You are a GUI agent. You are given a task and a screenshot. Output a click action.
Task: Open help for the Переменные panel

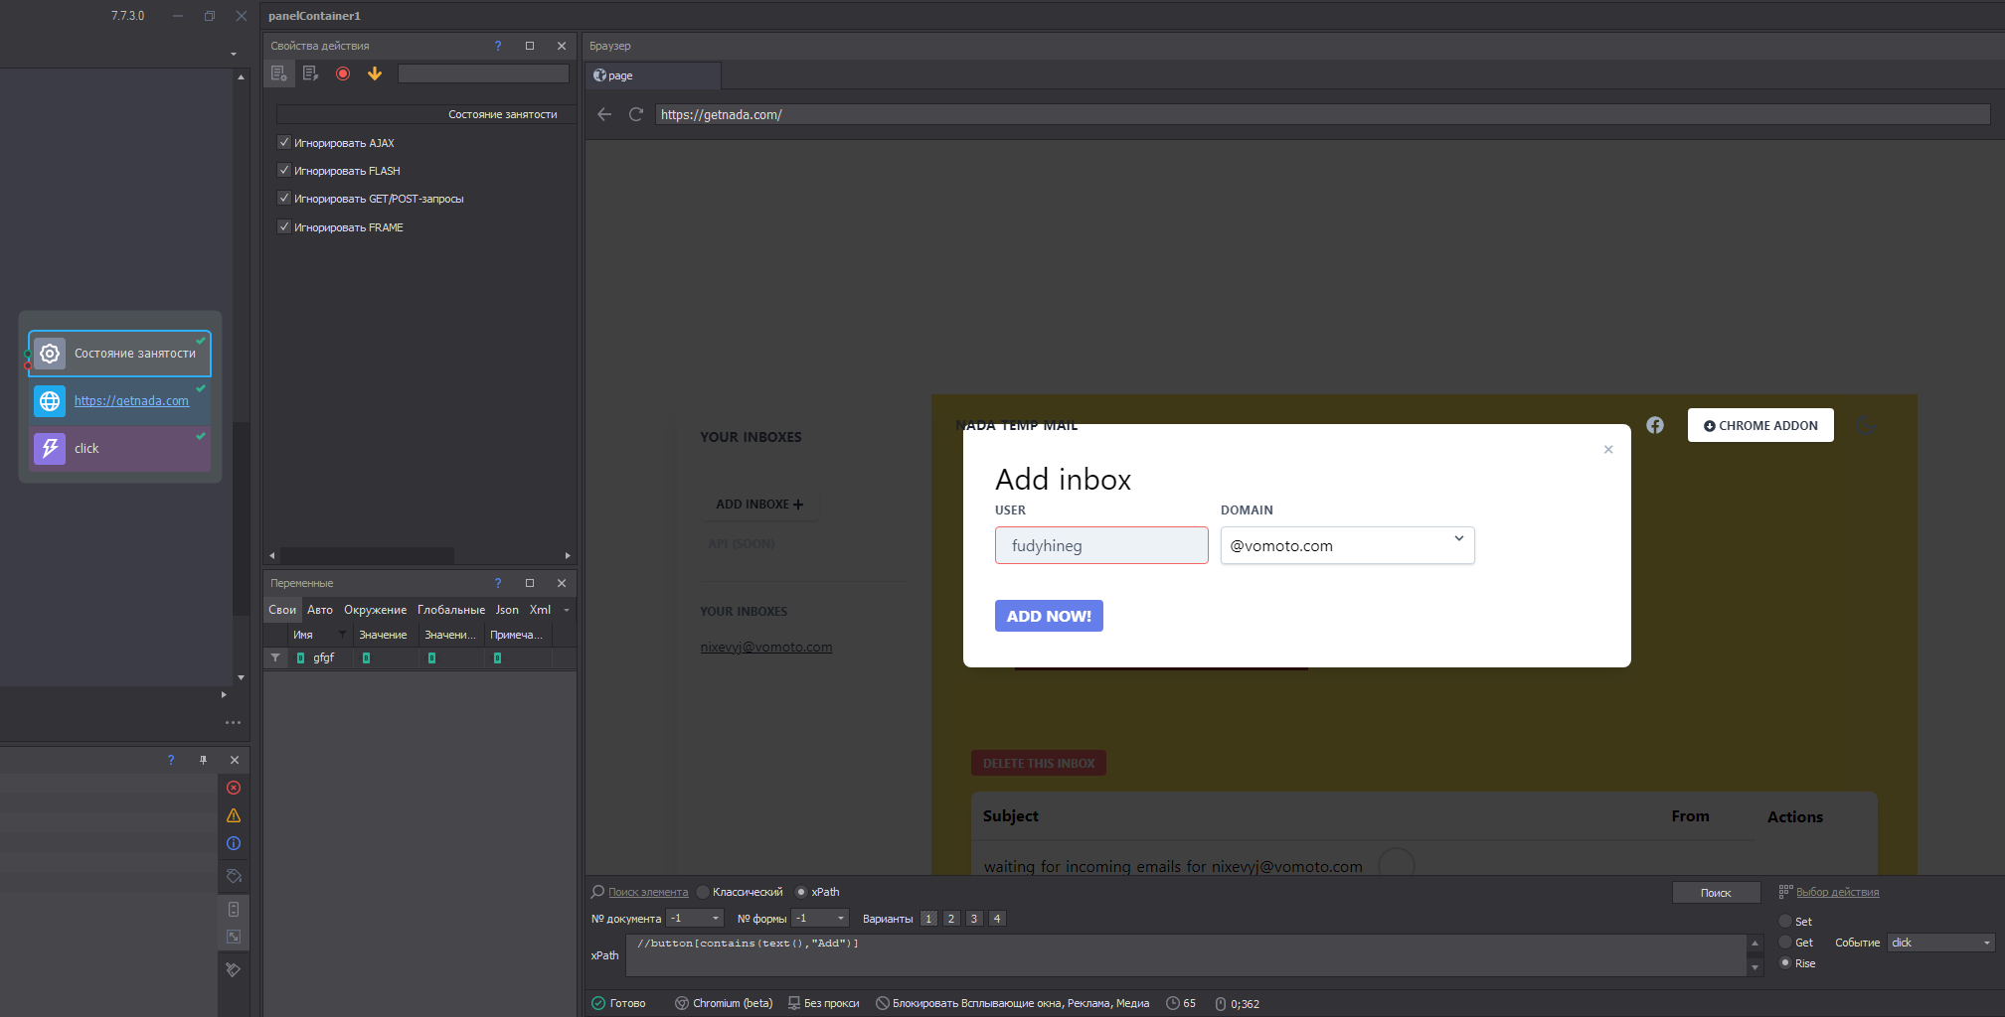[x=498, y=583]
